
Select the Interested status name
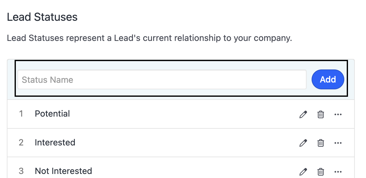(55, 142)
